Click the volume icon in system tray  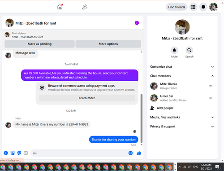190,167
